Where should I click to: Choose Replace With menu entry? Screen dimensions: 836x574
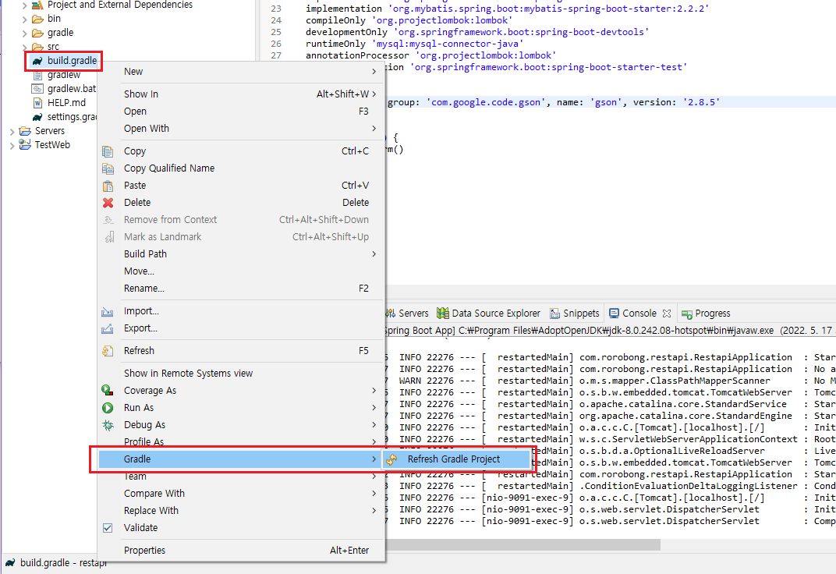(x=241, y=511)
